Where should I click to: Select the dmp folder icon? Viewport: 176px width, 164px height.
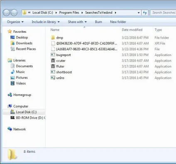pyautogui.click(x=53, y=38)
